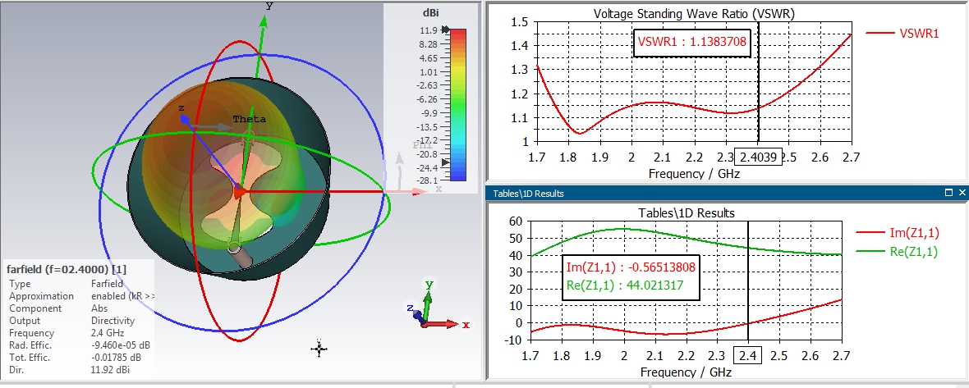
Task: Click the VSWR1 marker value box
Action: pos(692,43)
